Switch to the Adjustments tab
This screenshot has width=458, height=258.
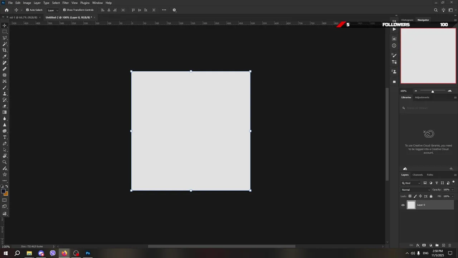pos(422,97)
